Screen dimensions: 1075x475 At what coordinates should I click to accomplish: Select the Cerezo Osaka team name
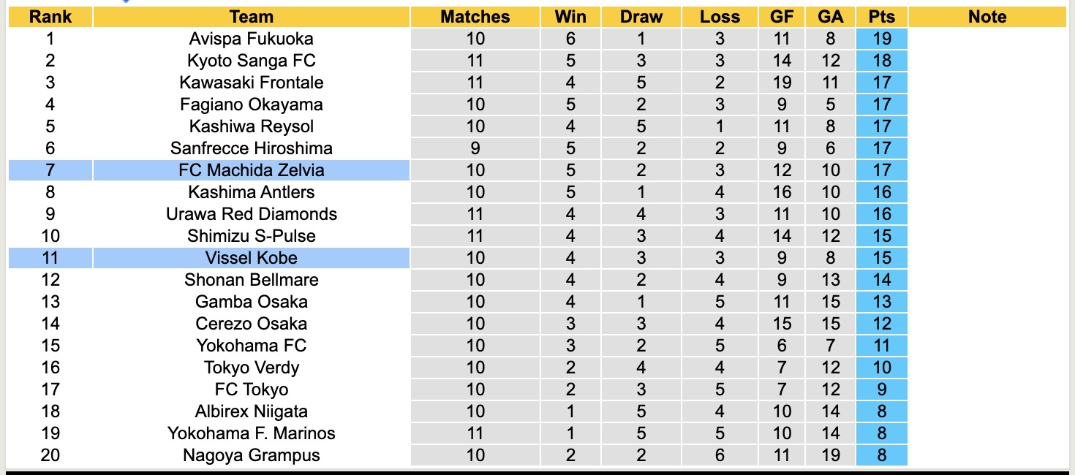coord(251,324)
